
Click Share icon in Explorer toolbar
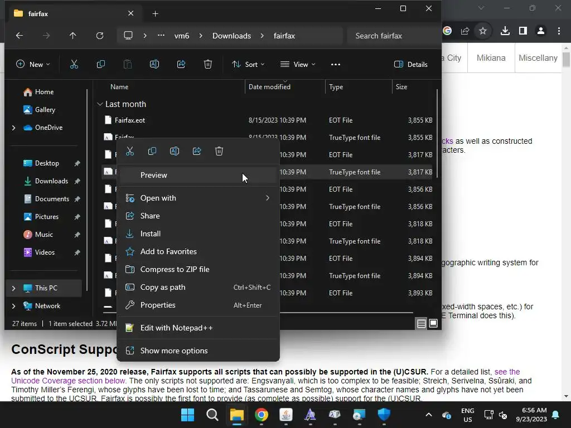click(181, 65)
